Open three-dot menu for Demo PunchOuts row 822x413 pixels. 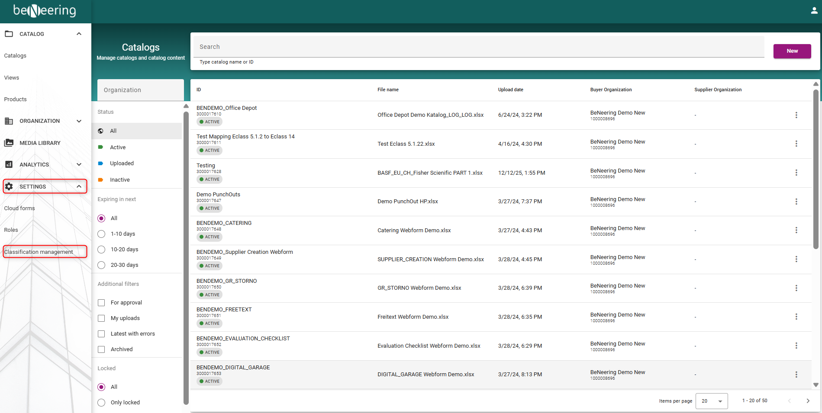[796, 202]
